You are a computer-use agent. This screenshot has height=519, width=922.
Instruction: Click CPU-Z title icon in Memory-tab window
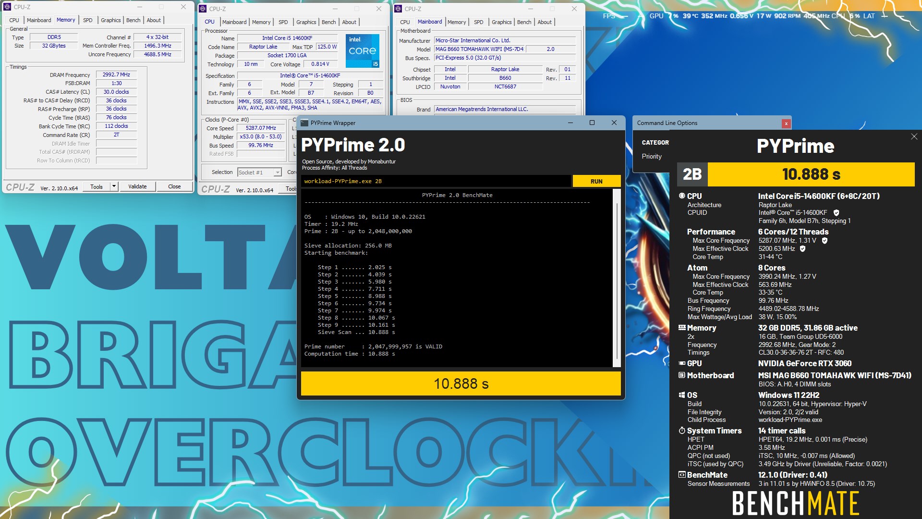(7, 7)
